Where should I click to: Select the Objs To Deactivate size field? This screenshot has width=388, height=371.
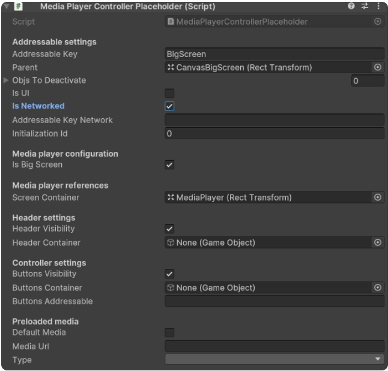[368, 81]
